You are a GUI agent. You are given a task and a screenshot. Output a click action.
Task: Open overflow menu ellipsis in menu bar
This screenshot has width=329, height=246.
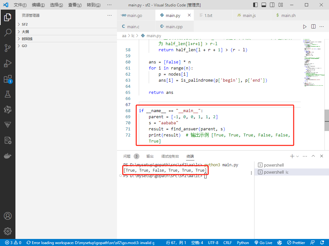coord(109,5)
